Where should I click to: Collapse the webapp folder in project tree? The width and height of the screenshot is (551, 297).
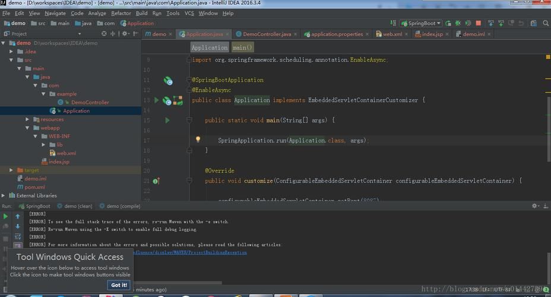point(27,128)
